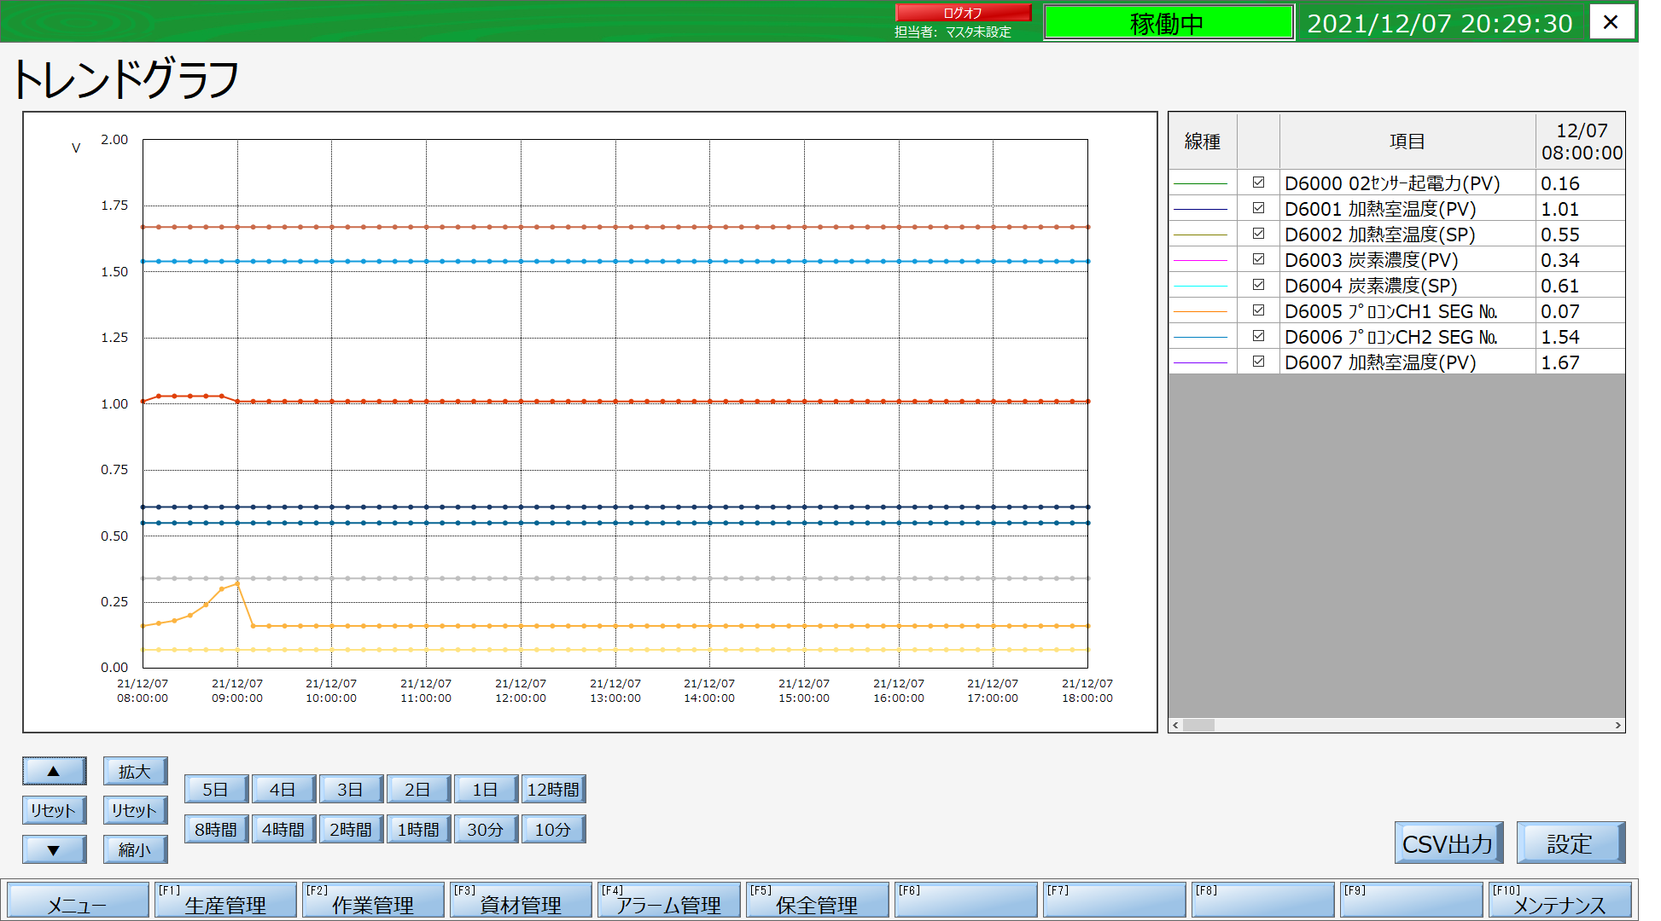This screenshot has height=921, width=1661.
Task: Click the 稼働中 status indicator
Action: pos(1168,23)
